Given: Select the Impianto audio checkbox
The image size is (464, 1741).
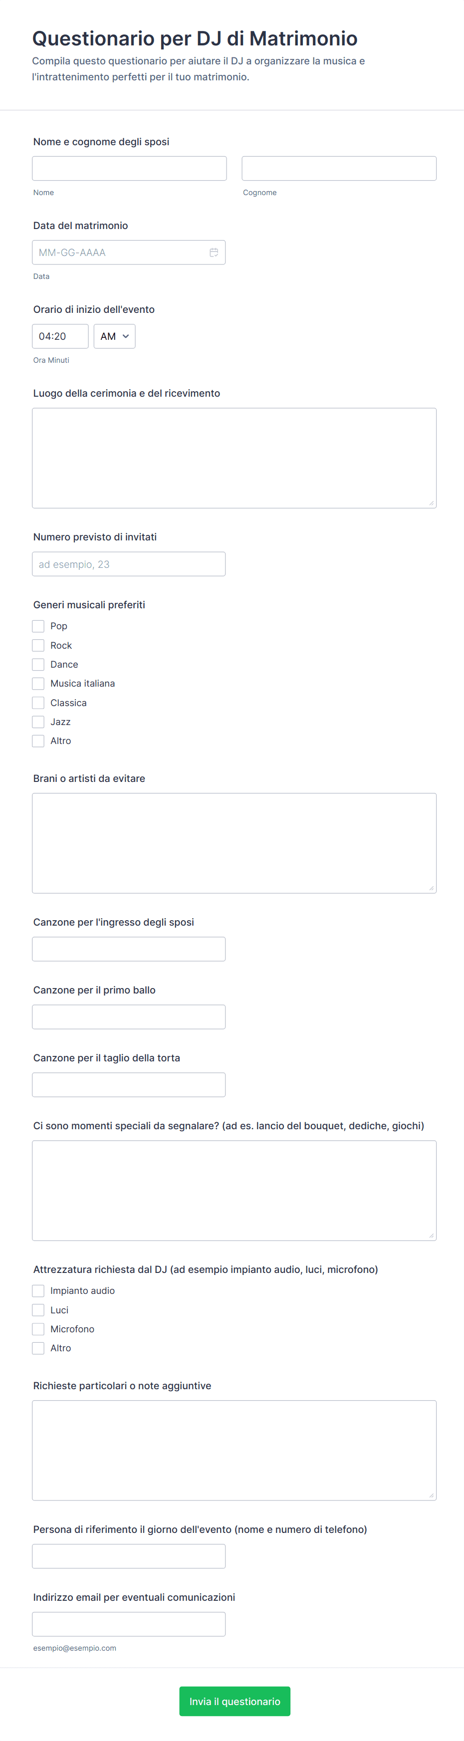Looking at the screenshot, I should click(x=38, y=1290).
